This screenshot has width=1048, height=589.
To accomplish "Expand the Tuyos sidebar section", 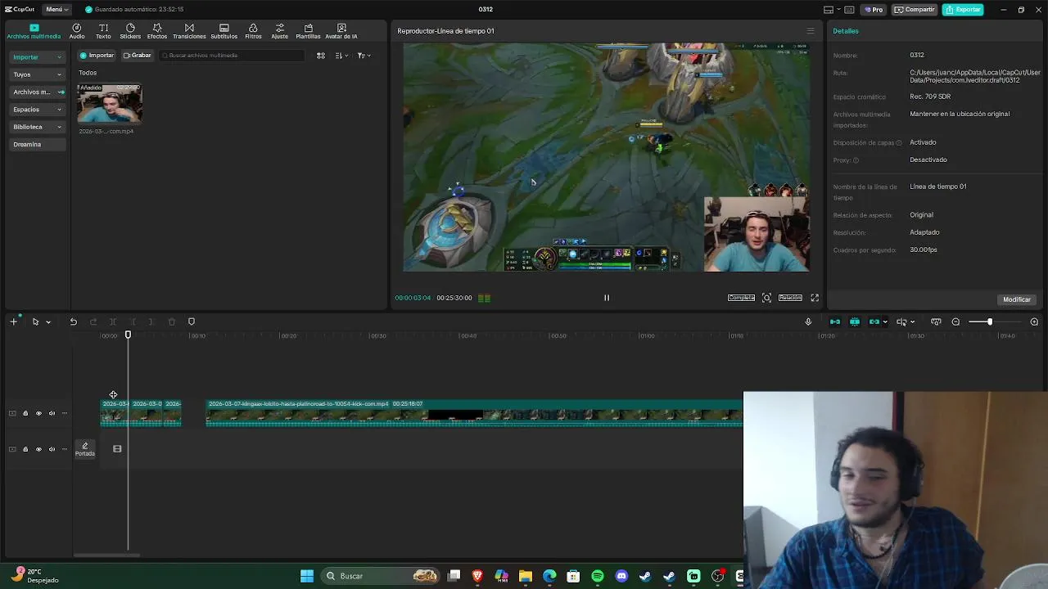I will tap(37, 74).
